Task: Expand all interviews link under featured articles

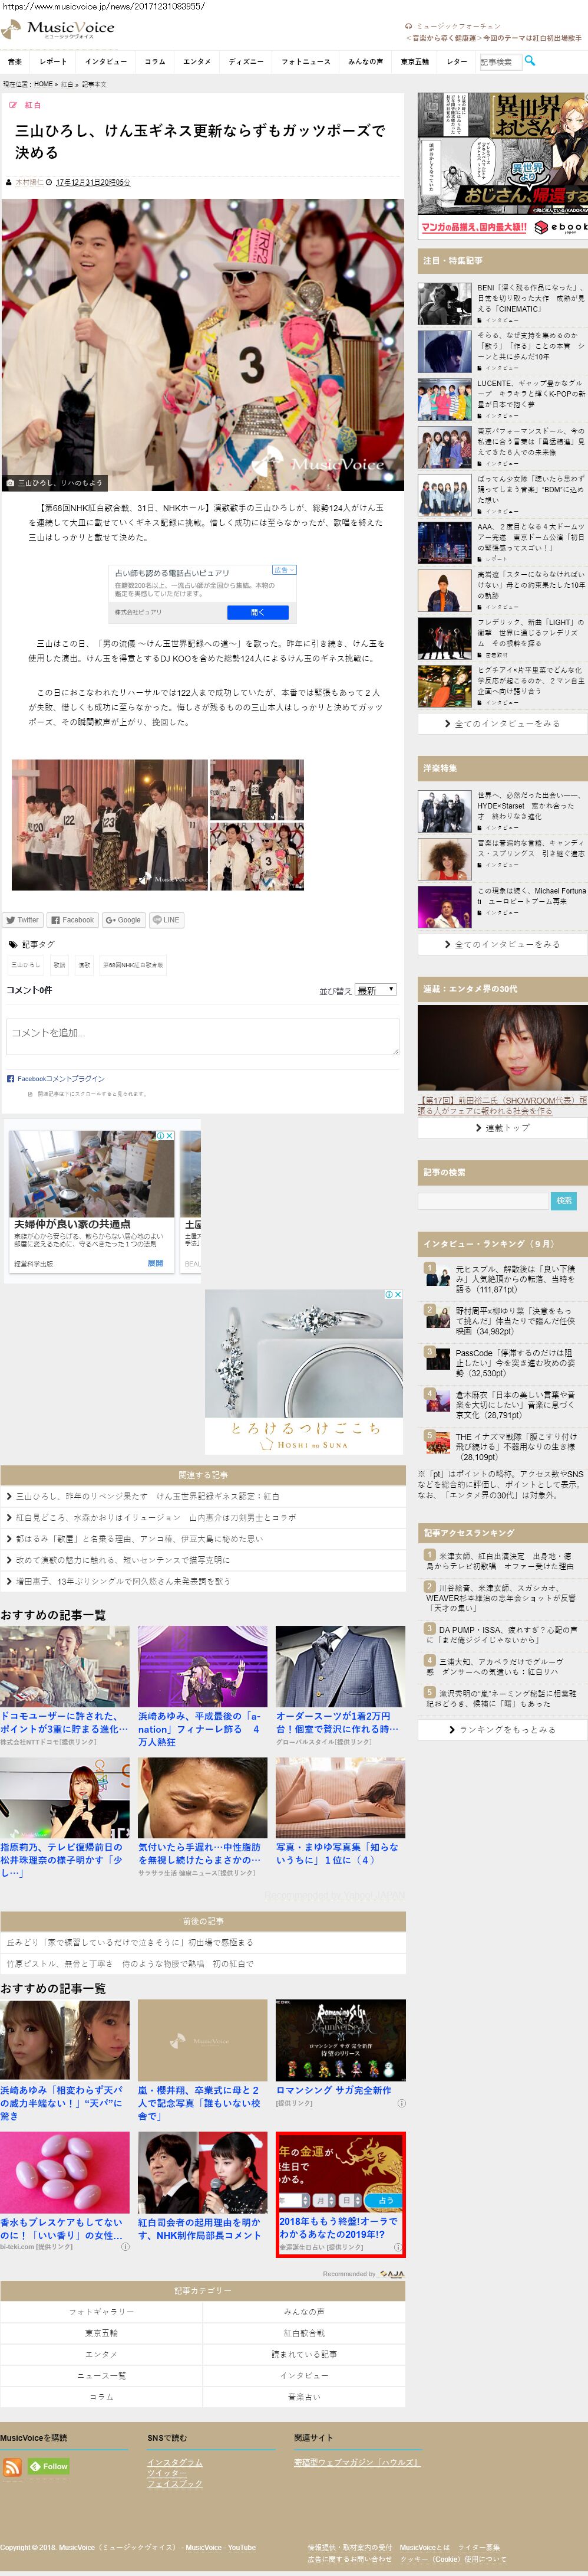Action: pyautogui.click(x=502, y=723)
